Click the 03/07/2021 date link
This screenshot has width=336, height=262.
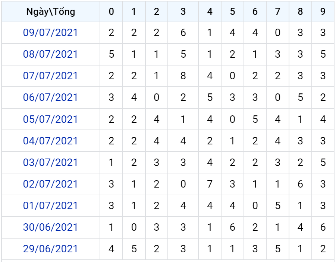pyautogui.click(x=50, y=163)
